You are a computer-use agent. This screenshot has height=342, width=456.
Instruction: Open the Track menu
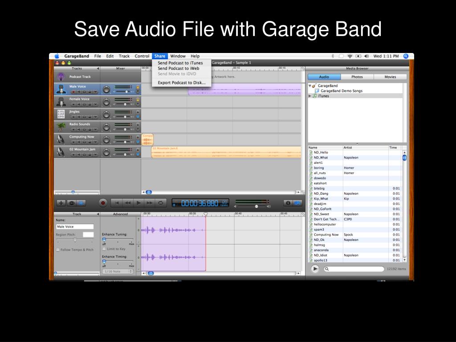[x=124, y=56]
